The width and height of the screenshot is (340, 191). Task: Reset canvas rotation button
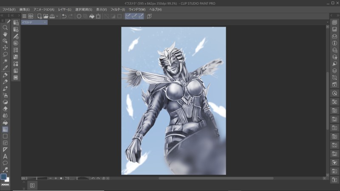103,178
